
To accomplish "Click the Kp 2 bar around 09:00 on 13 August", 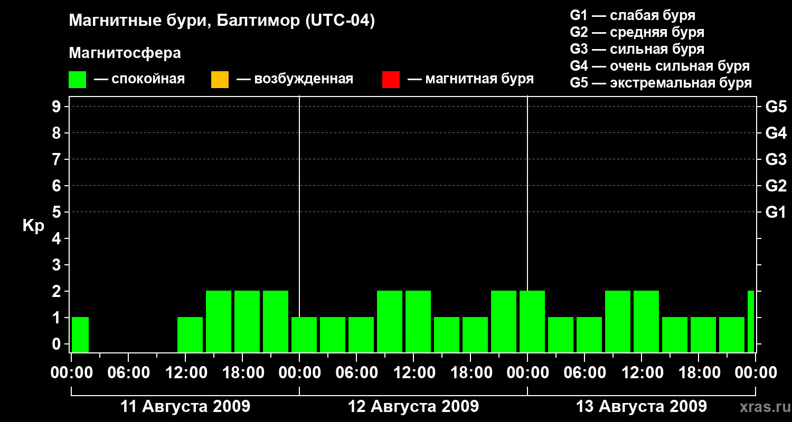I will click(x=618, y=321).
